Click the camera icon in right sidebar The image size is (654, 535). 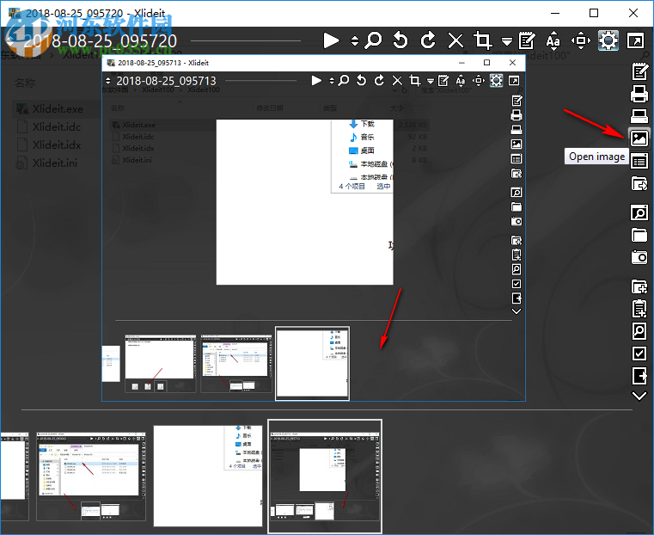(x=639, y=257)
